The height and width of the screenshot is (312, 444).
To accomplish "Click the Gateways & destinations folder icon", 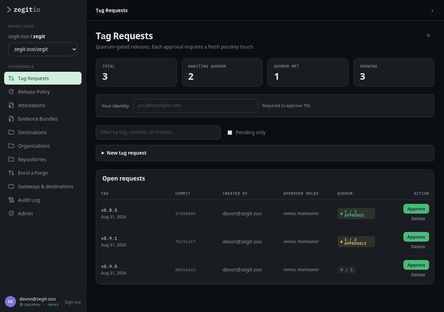I will click(11, 187).
